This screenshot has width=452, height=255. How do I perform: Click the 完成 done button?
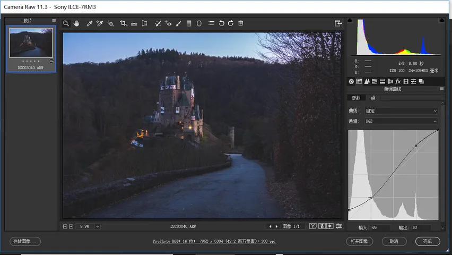[x=428, y=241]
